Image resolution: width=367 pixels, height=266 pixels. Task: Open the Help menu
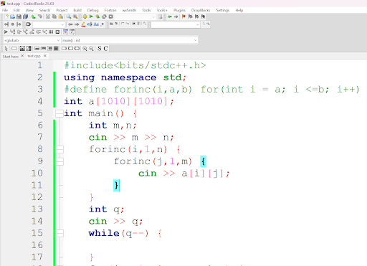[x=239, y=10]
